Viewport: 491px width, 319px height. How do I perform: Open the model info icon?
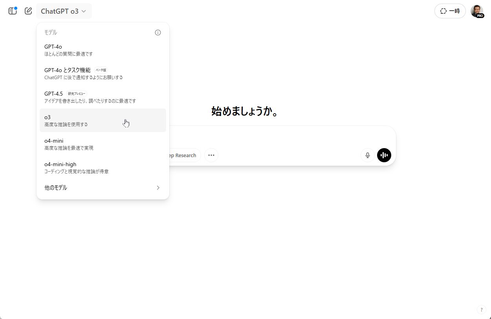click(x=158, y=33)
